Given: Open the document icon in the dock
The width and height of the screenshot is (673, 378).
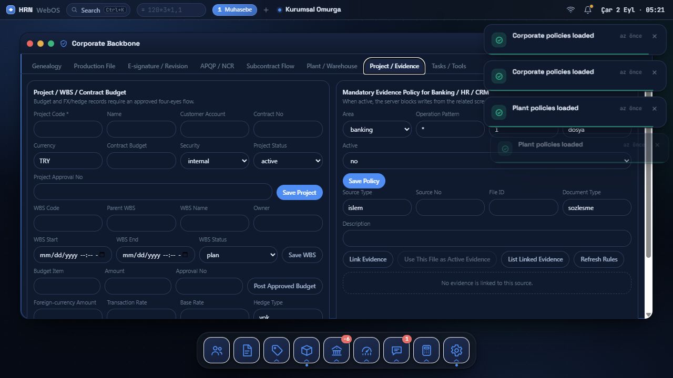Looking at the screenshot, I should pyautogui.click(x=247, y=350).
